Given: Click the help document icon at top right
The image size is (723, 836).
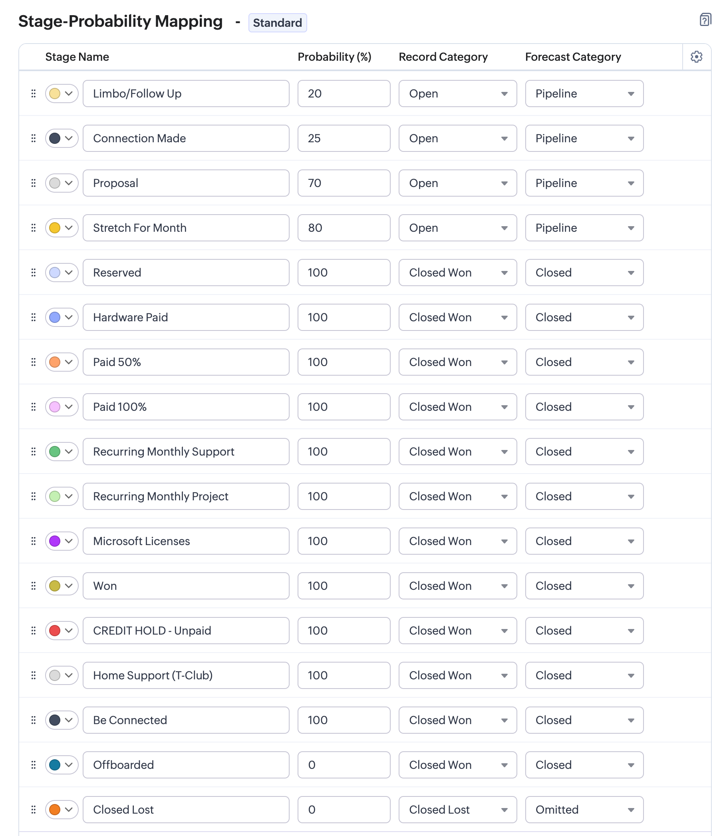Looking at the screenshot, I should (x=705, y=19).
